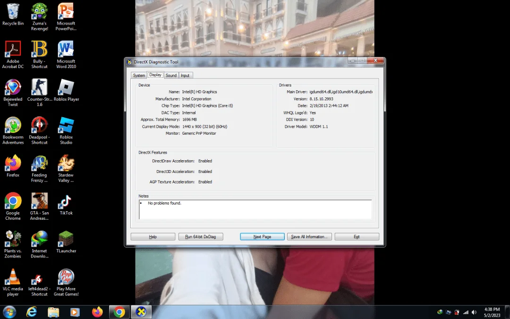Viewport: 510px width, 319px height.
Task: Select Microsoft PowerPoint desktop icon
Action: pyautogui.click(x=66, y=17)
